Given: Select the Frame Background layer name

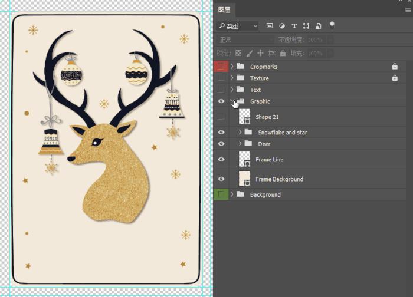Looking at the screenshot, I should click(x=279, y=179).
